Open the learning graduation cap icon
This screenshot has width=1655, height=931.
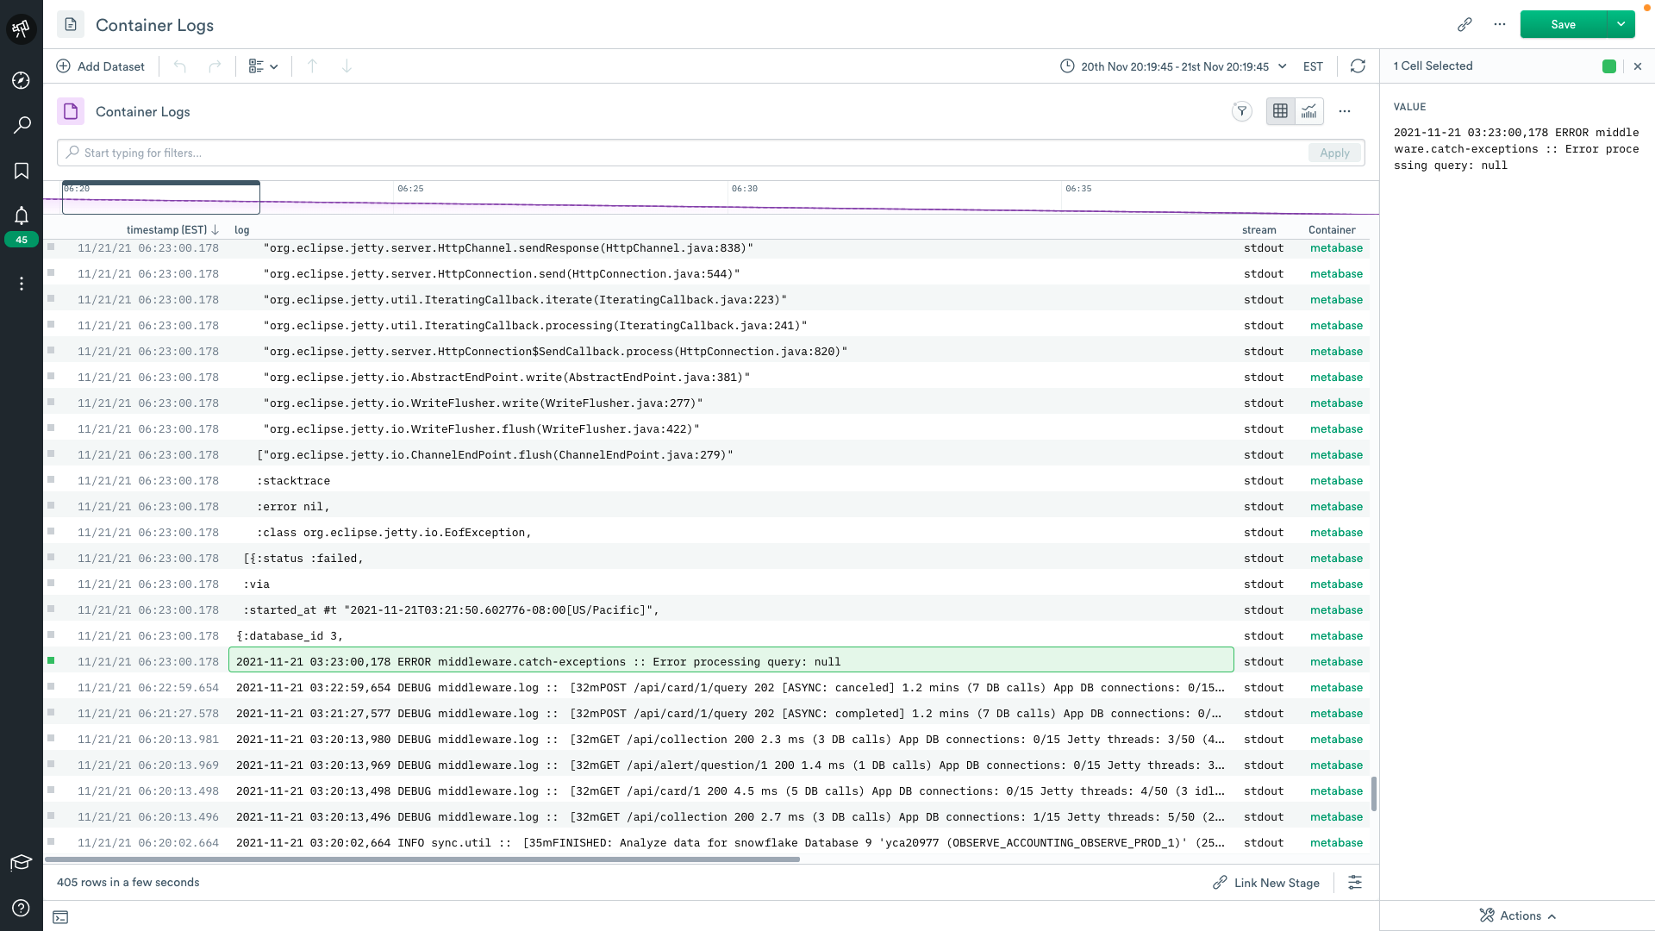point(21,862)
